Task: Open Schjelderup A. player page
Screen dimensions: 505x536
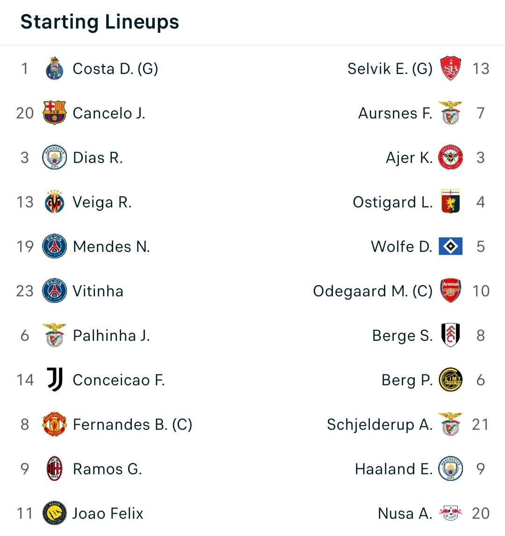Action: pyautogui.click(x=380, y=424)
